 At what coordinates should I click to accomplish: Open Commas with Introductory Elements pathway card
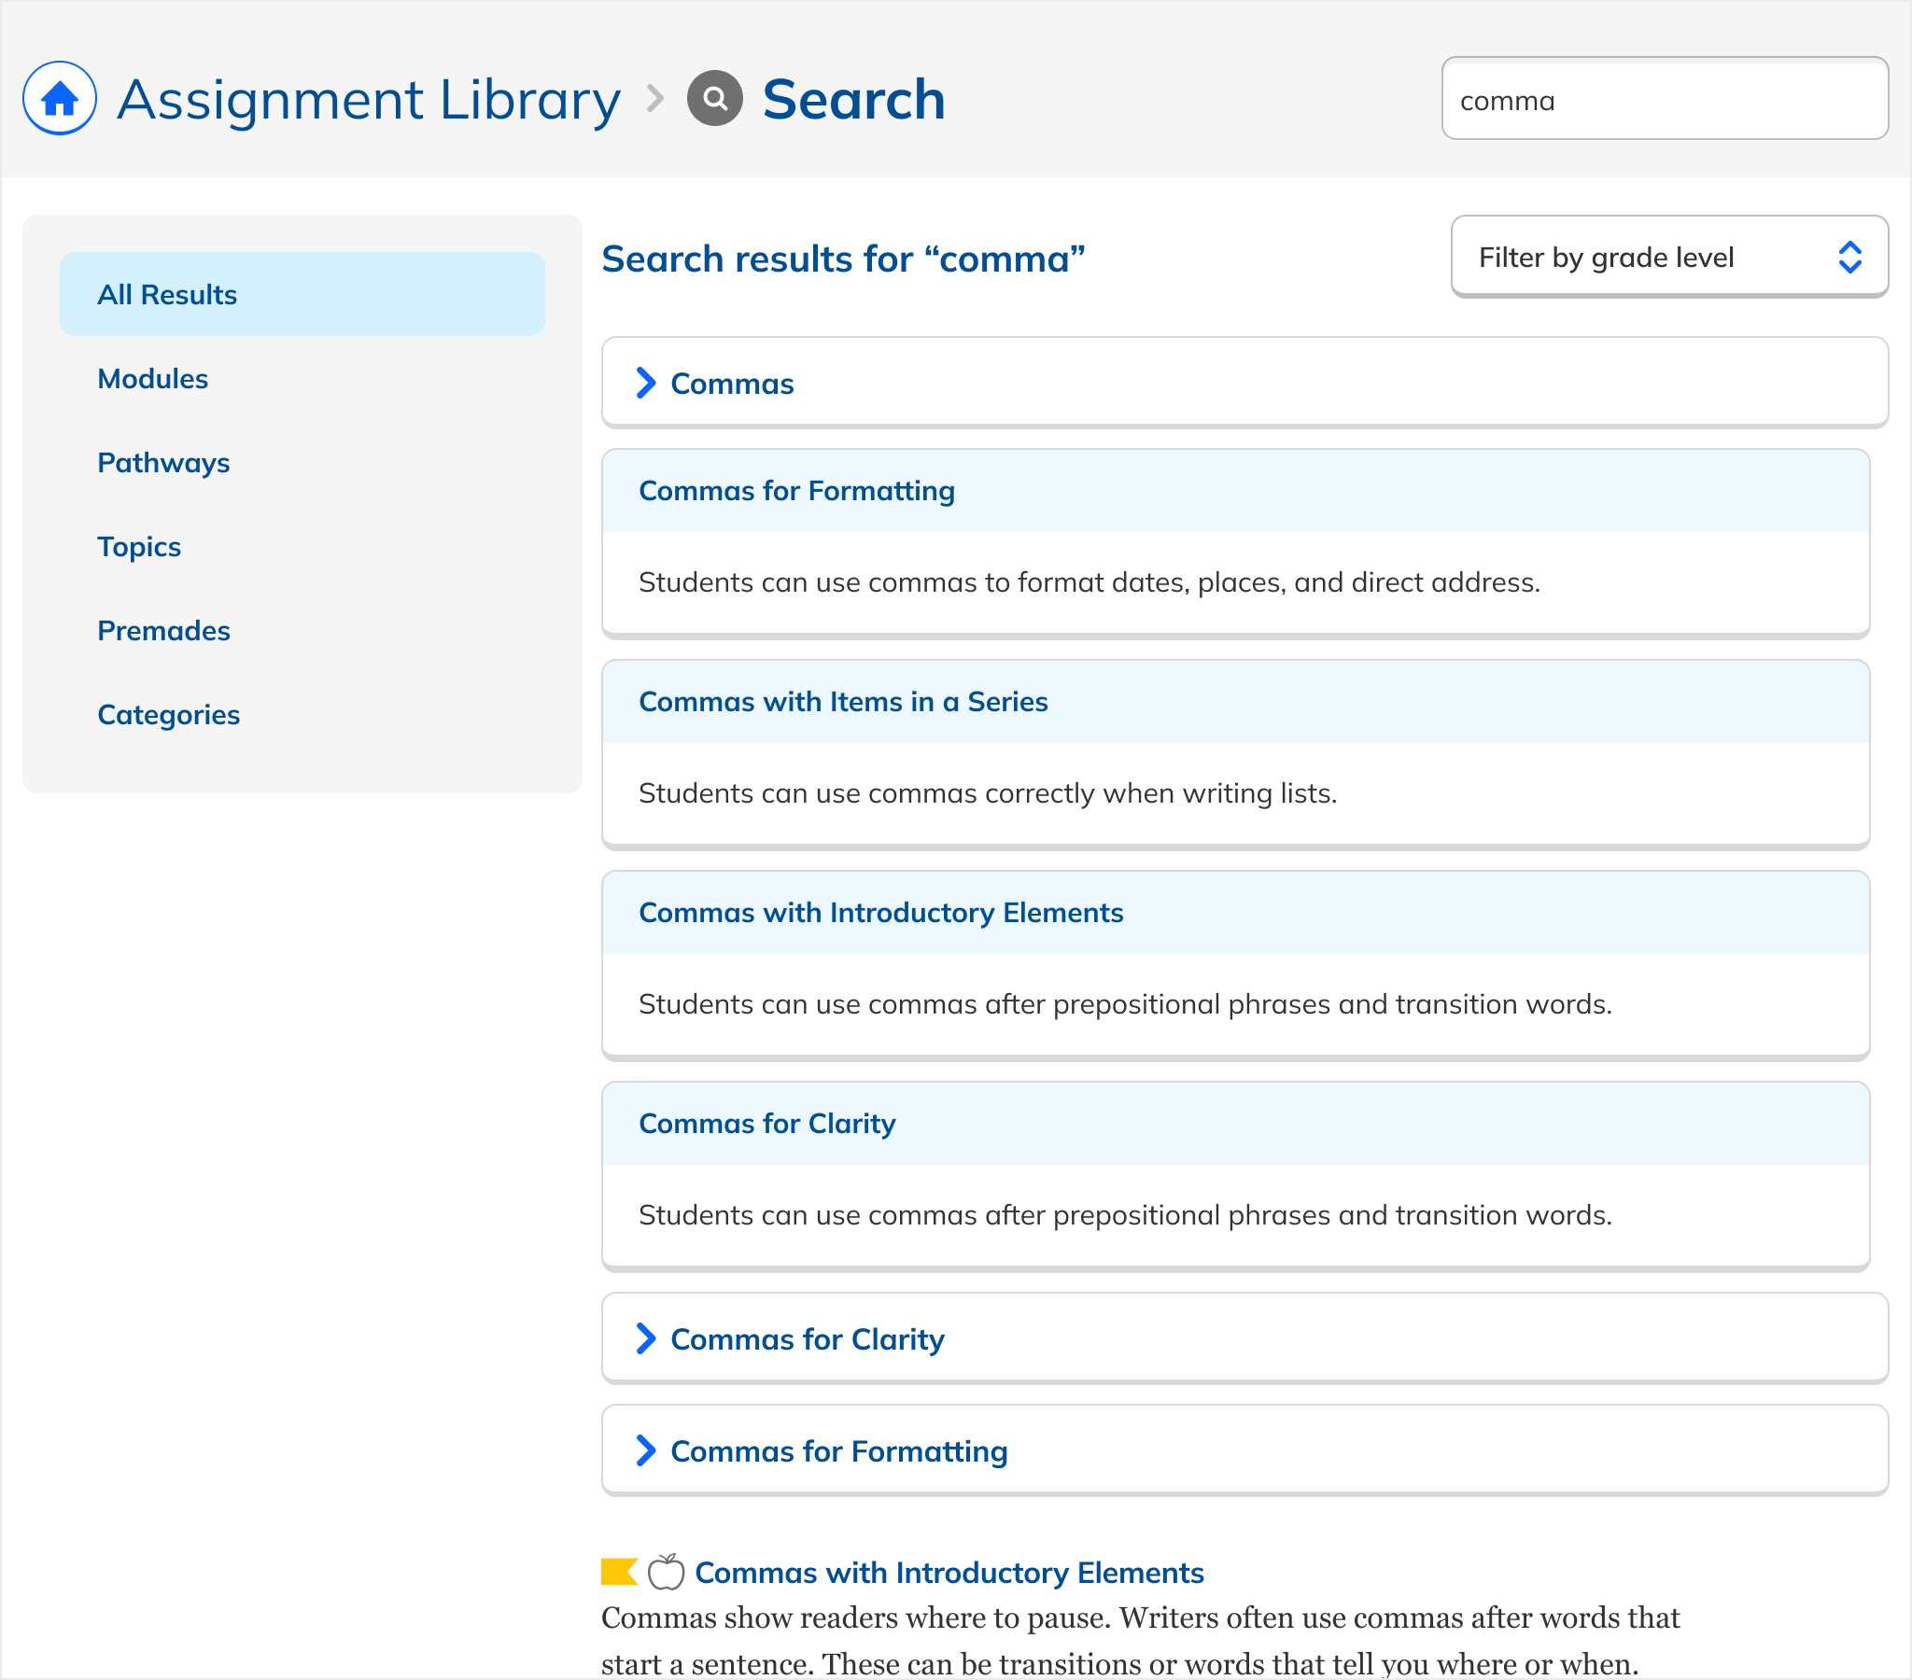[x=880, y=913]
